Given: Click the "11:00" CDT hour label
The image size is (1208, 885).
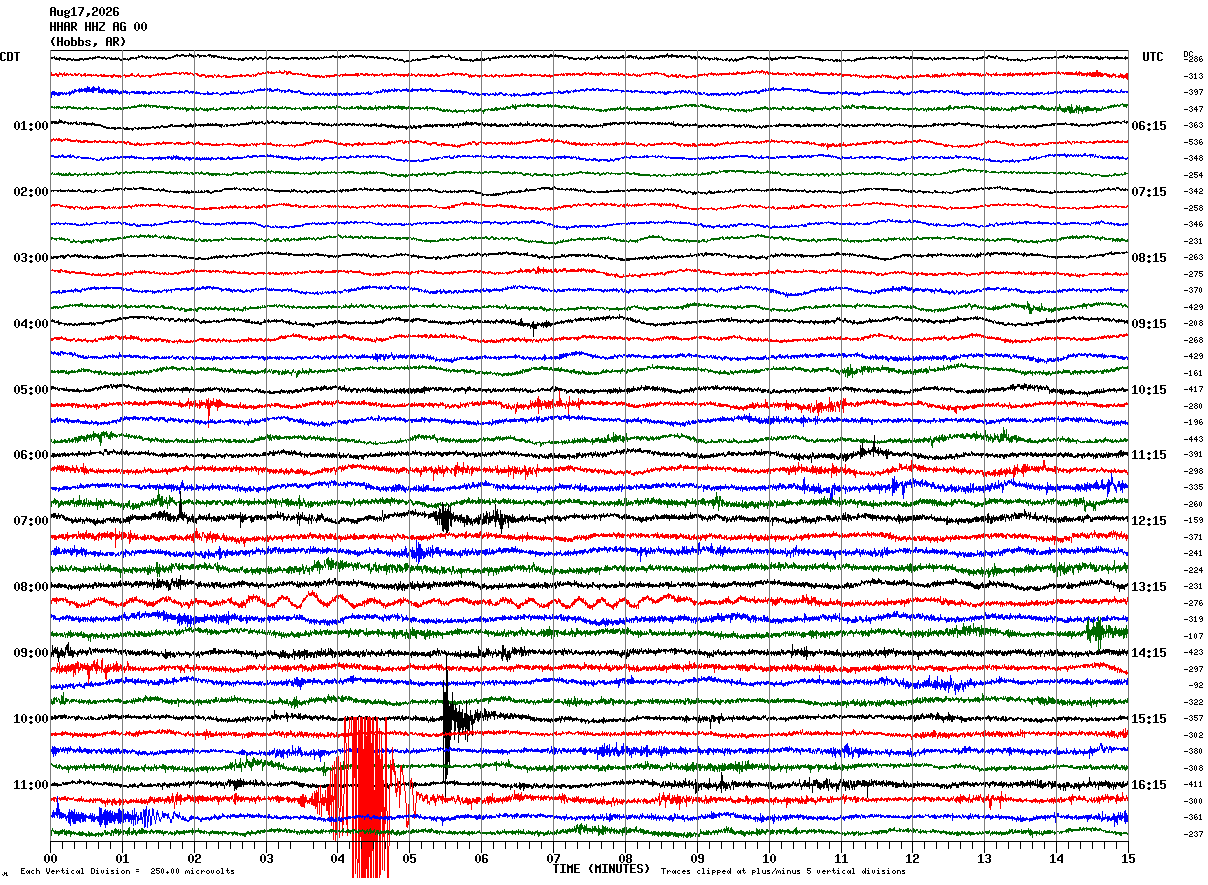Looking at the screenshot, I should point(31,785).
